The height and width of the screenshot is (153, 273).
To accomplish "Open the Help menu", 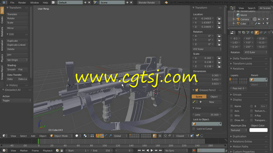I will pos(45,3).
